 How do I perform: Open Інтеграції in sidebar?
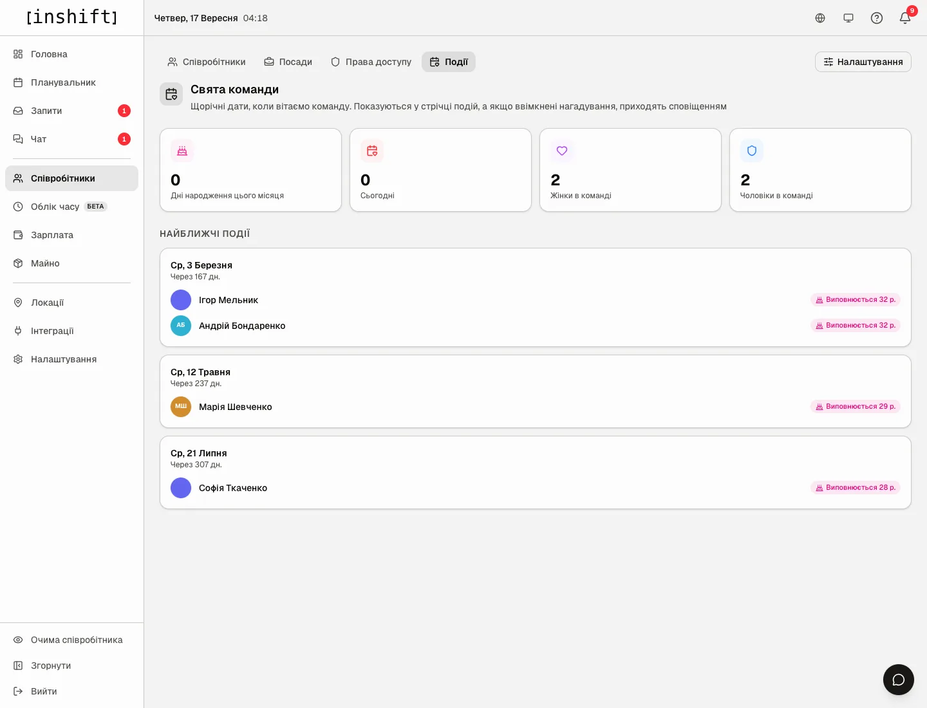coord(71,331)
